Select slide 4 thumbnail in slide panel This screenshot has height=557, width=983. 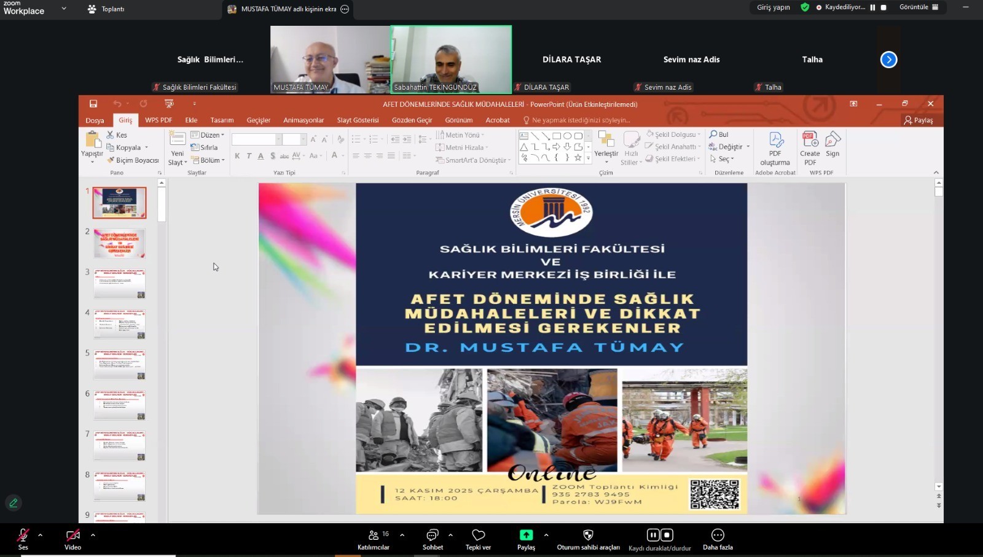pos(120,324)
